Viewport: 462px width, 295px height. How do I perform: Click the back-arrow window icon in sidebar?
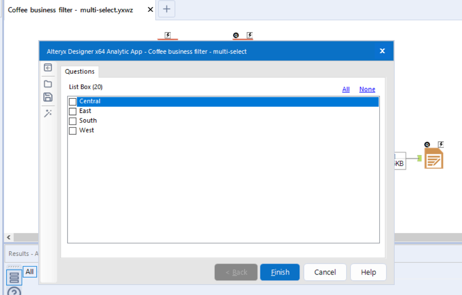pyautogui.click(x=48, y=67)
